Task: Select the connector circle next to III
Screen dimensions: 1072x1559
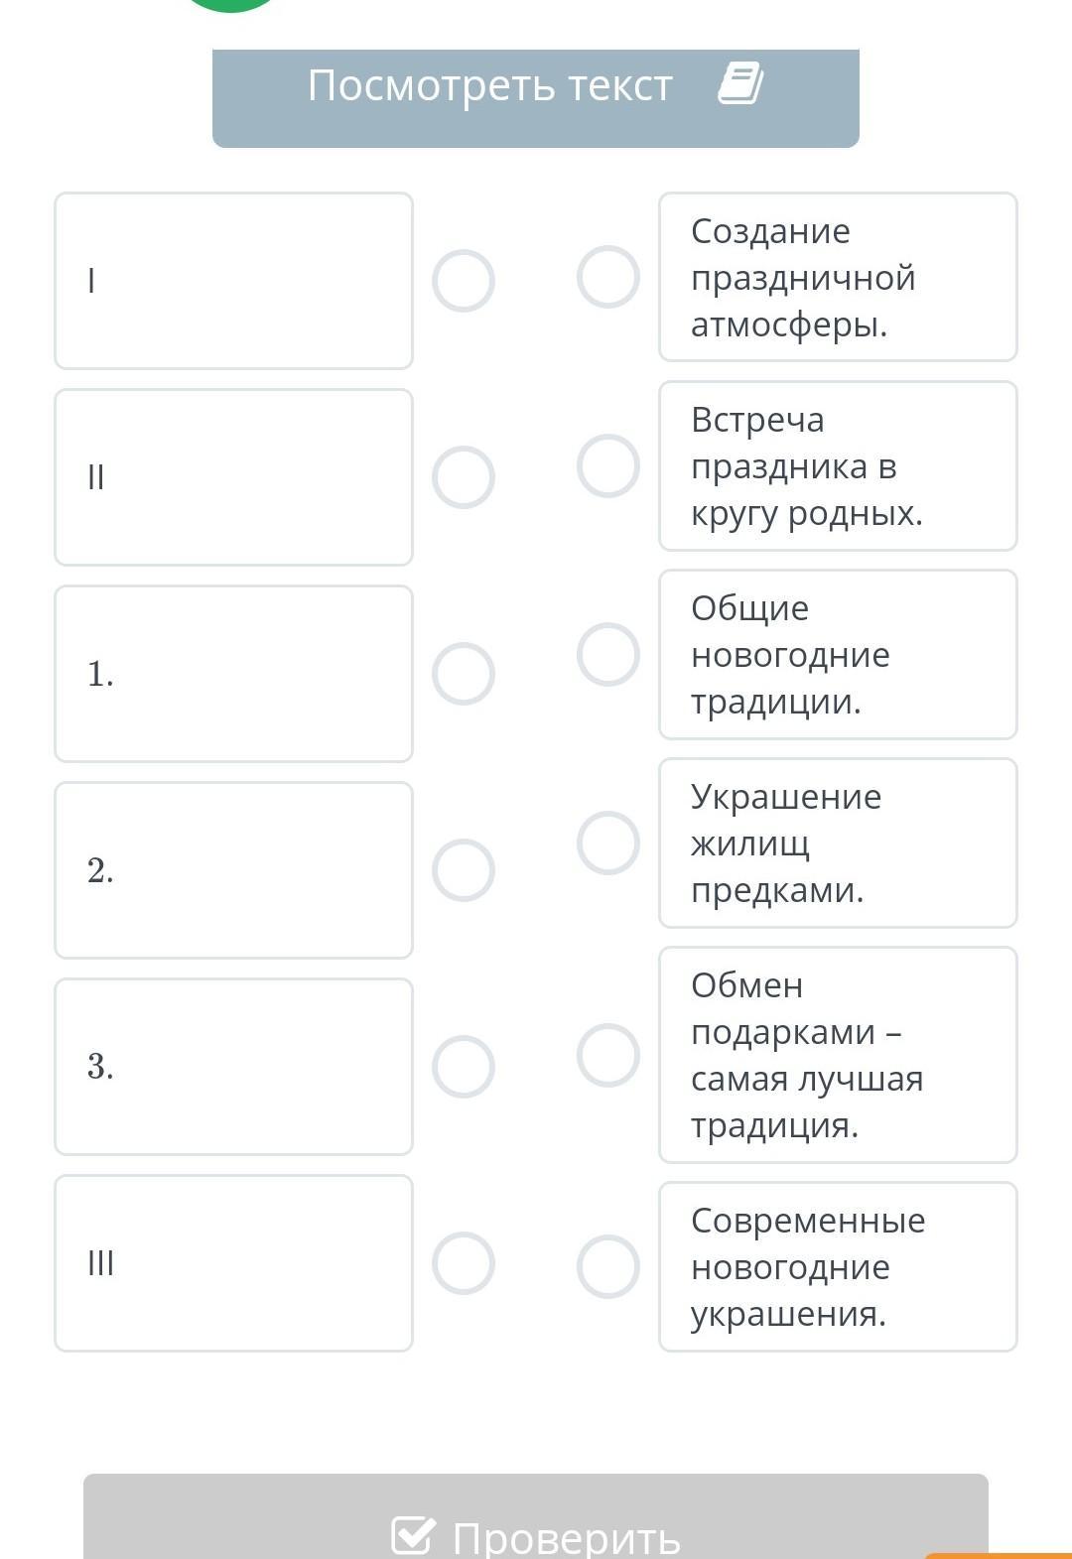Action: (x=464, y=1263)
